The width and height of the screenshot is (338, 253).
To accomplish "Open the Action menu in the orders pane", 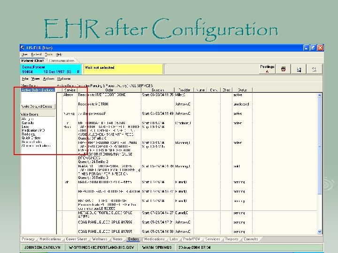I will 48,79.
